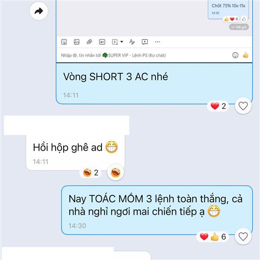Viewport: 260px width, 260px height.
Task: Expand the screenshot options dropdown arrow
Action: coord(122,42)
